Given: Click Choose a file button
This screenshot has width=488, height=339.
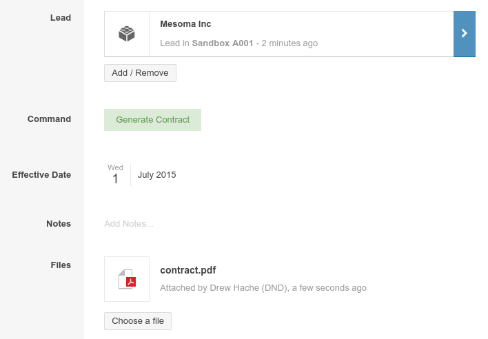Looking at the screenshot, I should tap(138, 321).
